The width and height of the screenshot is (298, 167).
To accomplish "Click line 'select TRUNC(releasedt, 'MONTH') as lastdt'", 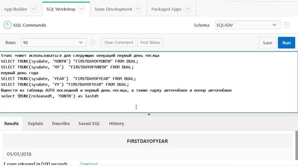I will click(x=50, y=96).
